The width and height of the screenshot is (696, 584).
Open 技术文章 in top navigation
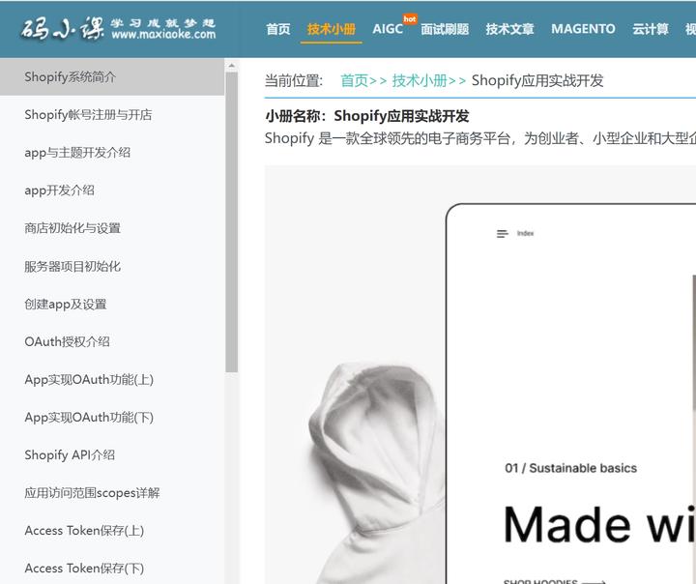click(509, 29)
